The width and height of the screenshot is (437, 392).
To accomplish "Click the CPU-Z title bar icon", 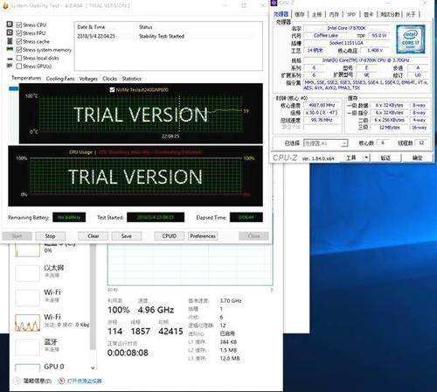I will (x=274, y=3).
